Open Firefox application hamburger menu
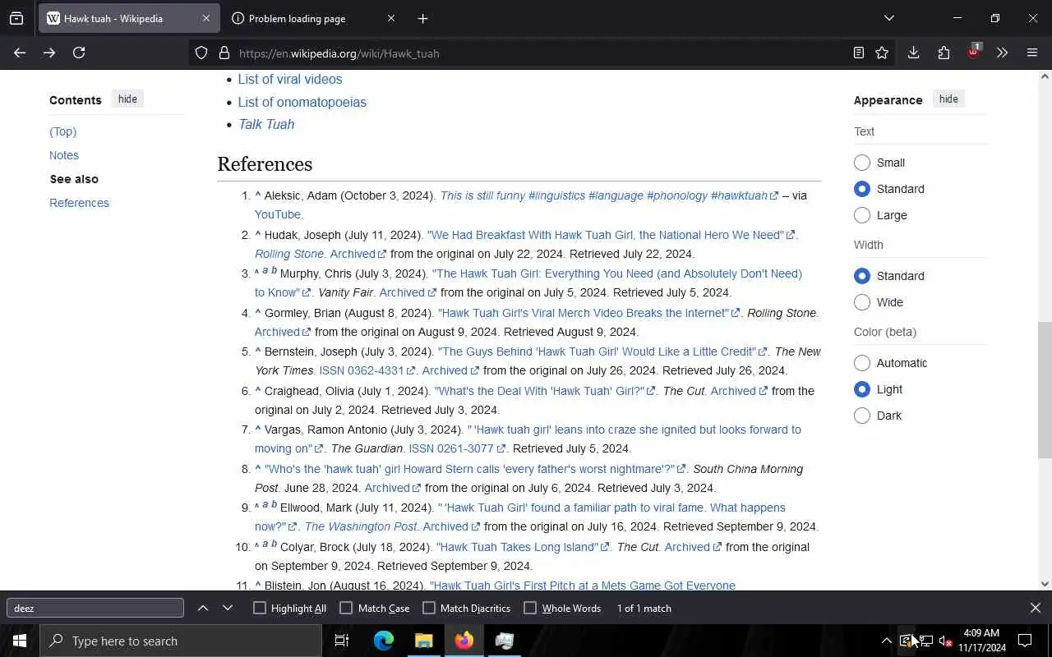The height and width of the screenshot is (657, 1052). click(x=1032, y=53)
